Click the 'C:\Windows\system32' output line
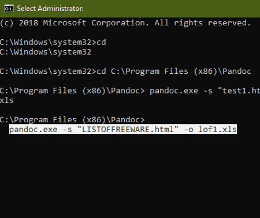Screen dimensions: 260x218 click(x=46, y=52)
